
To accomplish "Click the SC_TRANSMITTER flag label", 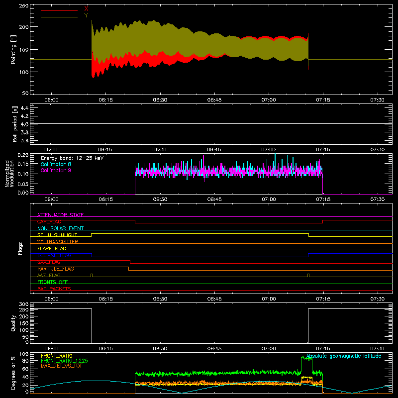I will (57, 242).
